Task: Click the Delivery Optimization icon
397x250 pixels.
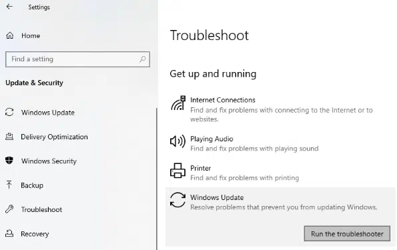Action: point(9,137)
